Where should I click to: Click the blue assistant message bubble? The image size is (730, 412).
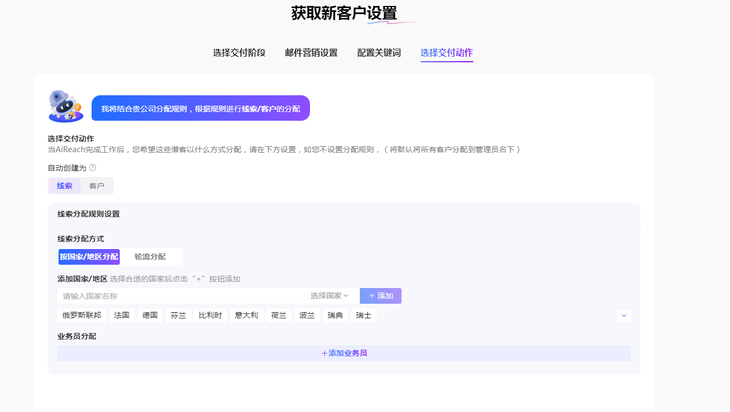201,108
